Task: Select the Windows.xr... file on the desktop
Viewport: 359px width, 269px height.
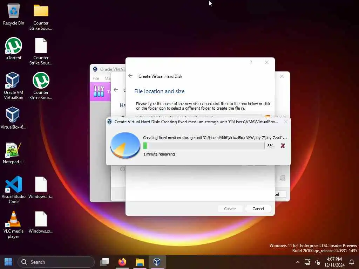Action: pos(41,222)
